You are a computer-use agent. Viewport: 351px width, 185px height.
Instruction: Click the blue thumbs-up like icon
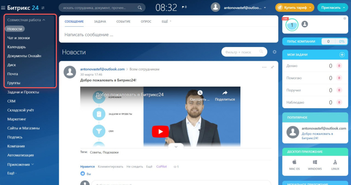[83, 173]
